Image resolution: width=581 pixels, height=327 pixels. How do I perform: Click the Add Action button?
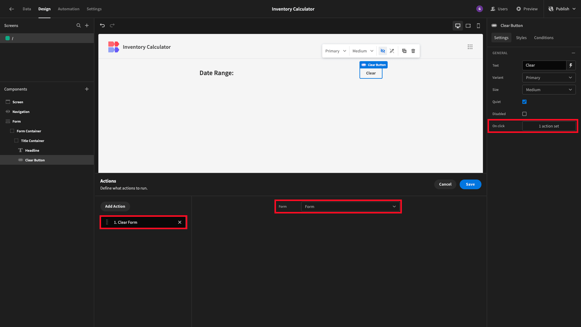pyautogui.click(x=115, y=206)
